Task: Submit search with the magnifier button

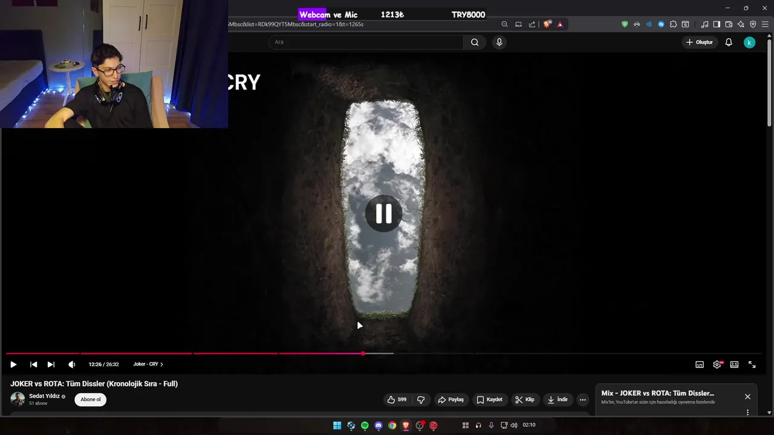Action: (475, 42)
